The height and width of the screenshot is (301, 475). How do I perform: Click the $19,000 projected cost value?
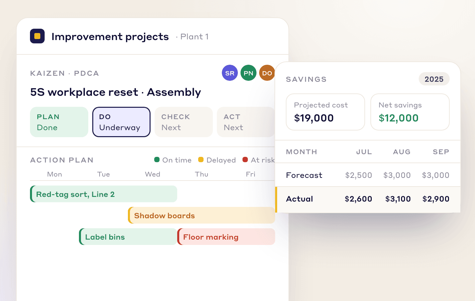(314, 118)
